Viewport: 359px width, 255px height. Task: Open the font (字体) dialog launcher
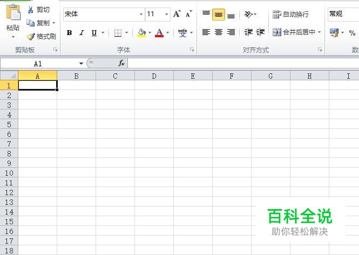pos(192,50)
